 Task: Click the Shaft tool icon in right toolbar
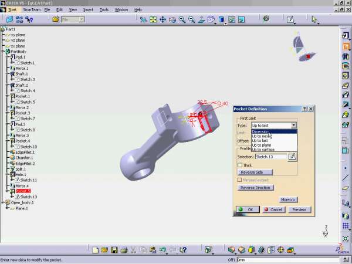[x=346, y=56]
